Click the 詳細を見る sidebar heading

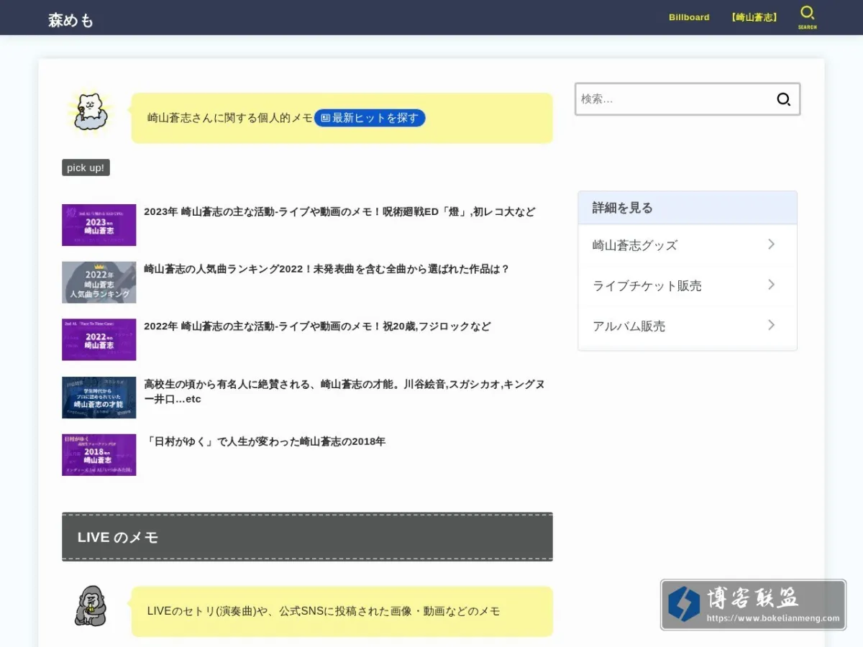pos(688,208)
